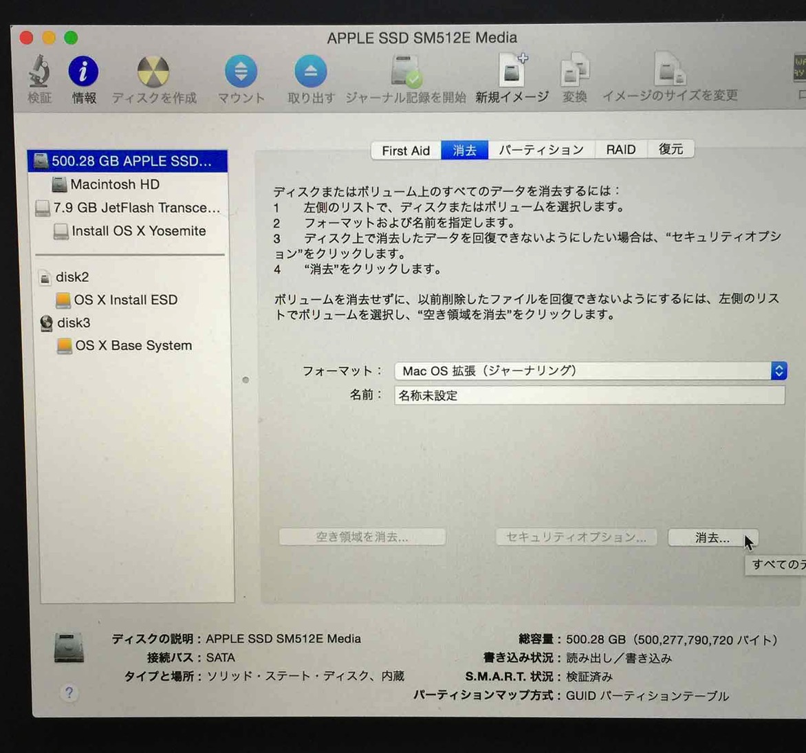Screen dimensions: 806x753
Task: Create a 新規イメージ (New Image)
Action: pyautogui.click(x=512, y=70)
